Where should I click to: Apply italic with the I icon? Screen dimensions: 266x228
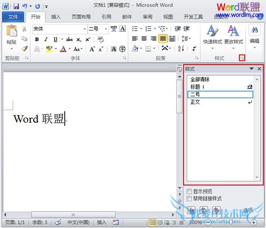click(46, 39)
